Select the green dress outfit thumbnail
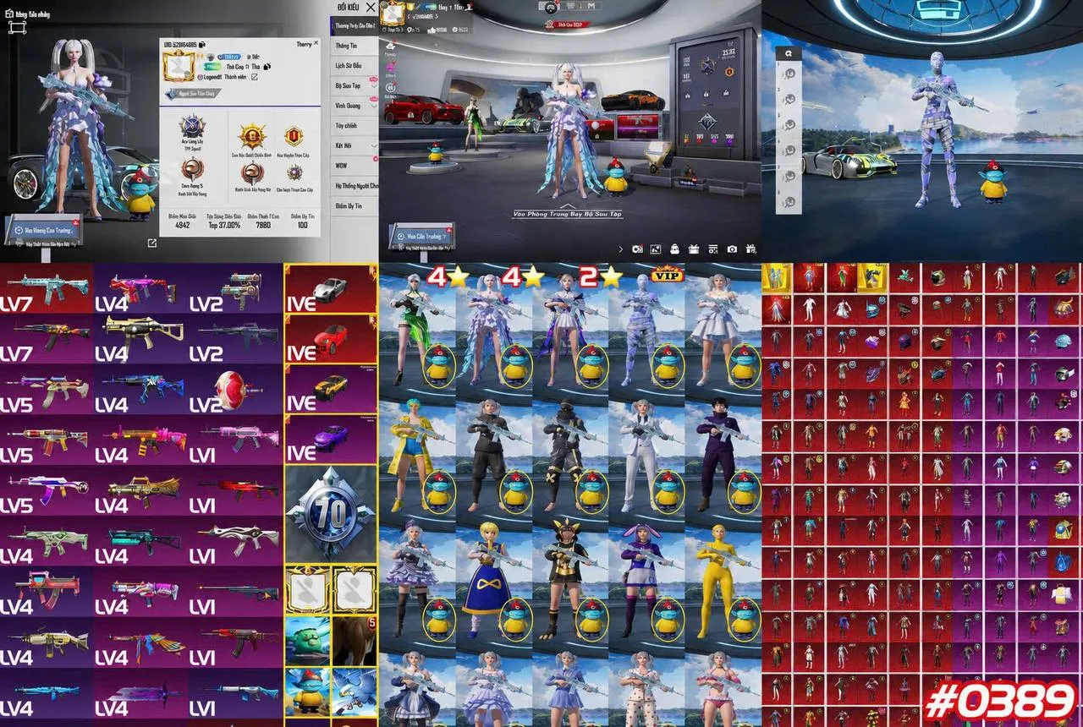 417,330
